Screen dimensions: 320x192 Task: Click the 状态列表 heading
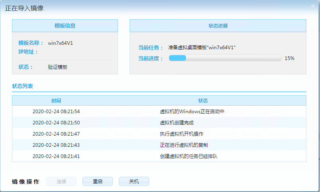[22, 86]
